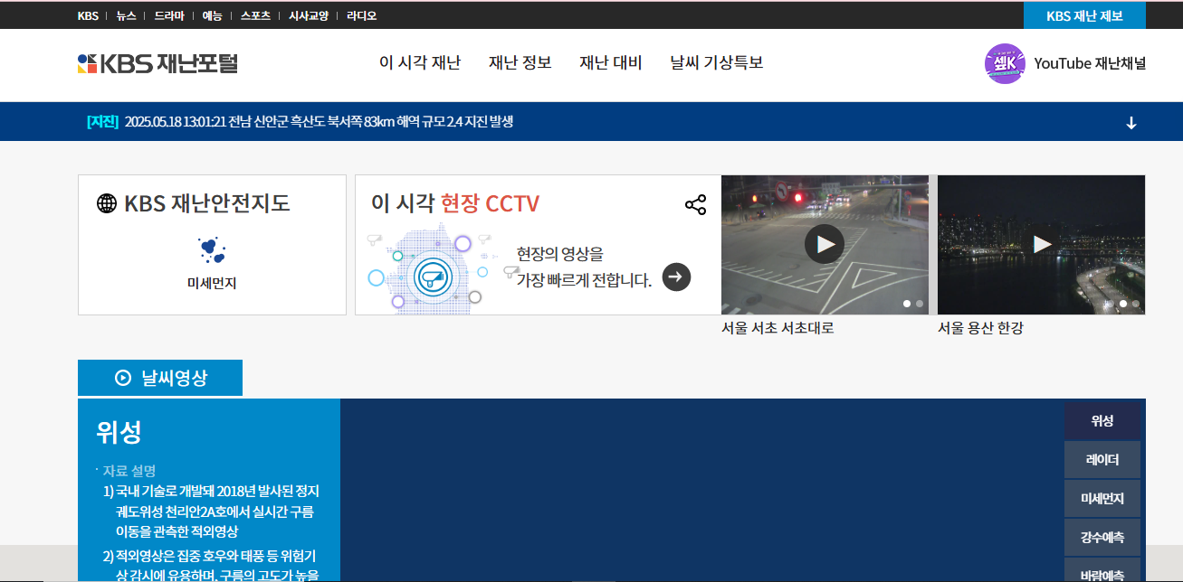Select second carousel dot on 서초대로 video
This screenshot has width=1183, height=582.
coord(920,304)
